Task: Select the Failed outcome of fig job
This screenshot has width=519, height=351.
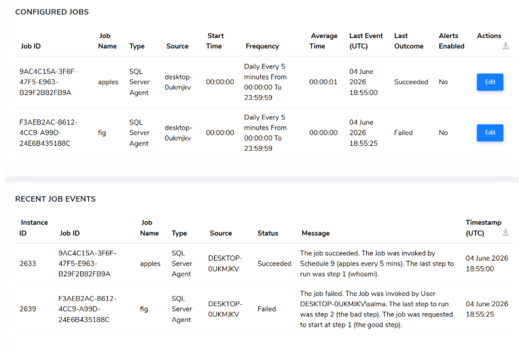Action: pos(403,132)
